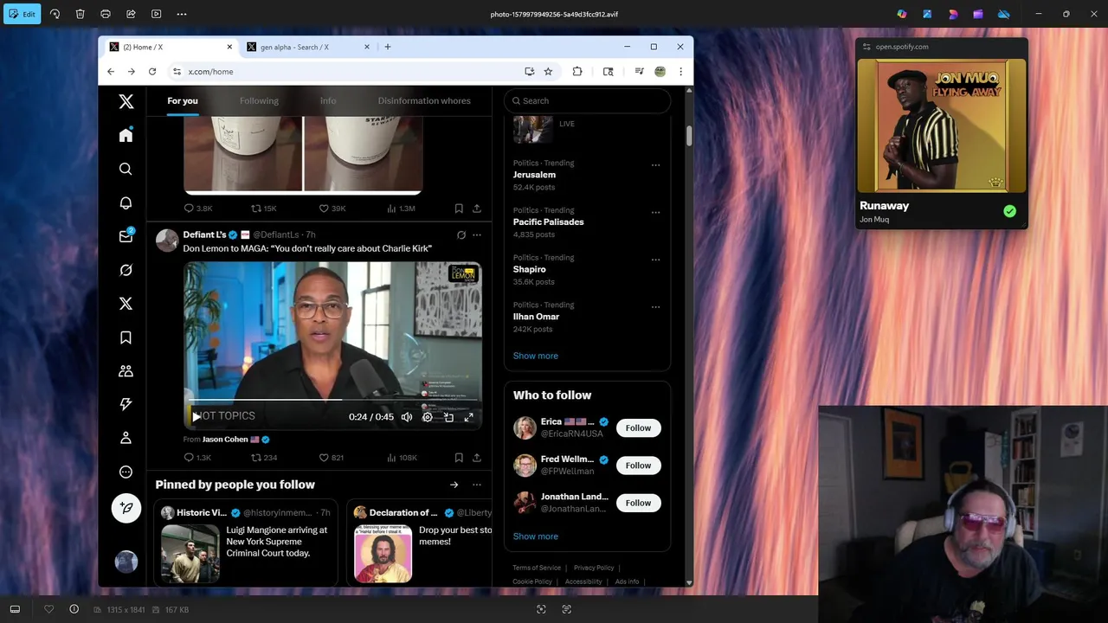The image size is (1108, 623).
Task: Open Profile person icon in X sidebar
Action: click(126, 438)
